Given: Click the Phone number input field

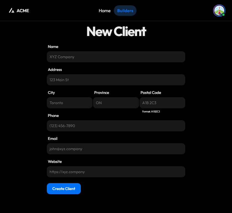Looking at the screenshot, I should [x=116, y=126].
